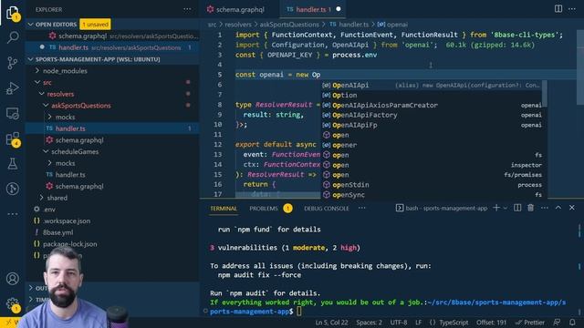Screen dimensions: 584x328
Task: Open the Accounts menu
Action: pos(13,278)
